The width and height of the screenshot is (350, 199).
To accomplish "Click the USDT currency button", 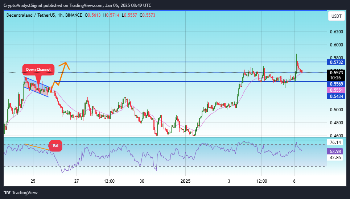I will (336, 16).
